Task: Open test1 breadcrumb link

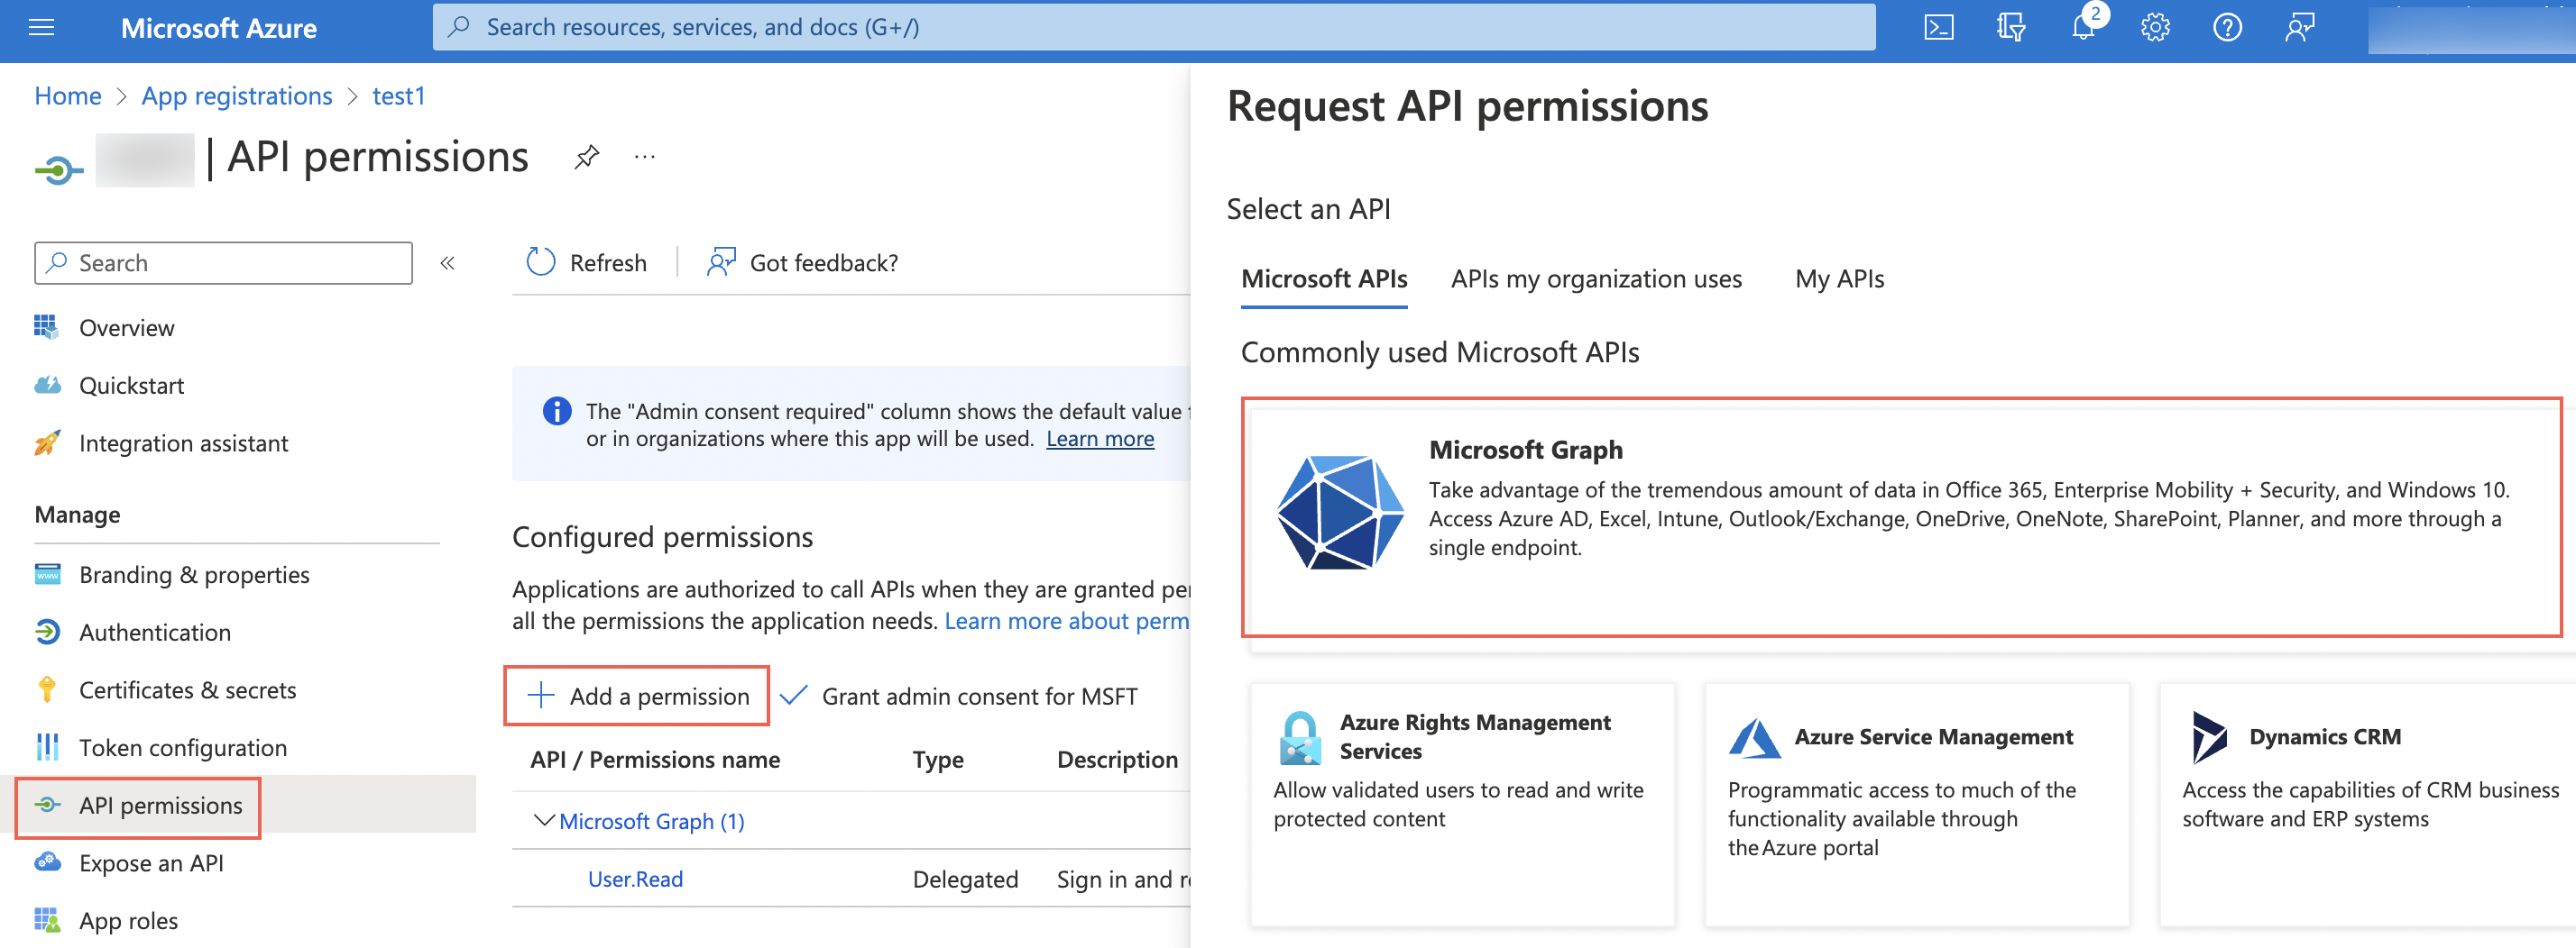Action: pos(399,96)
